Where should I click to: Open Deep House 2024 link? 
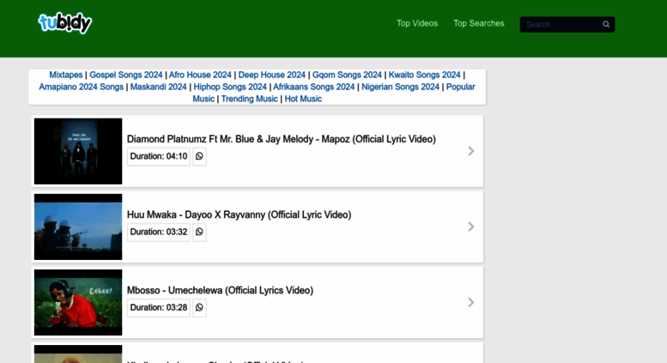pos(272,75)
